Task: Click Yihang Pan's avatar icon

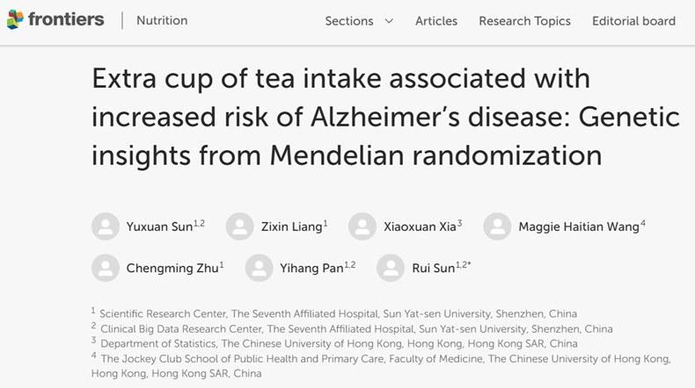Action: [259, 268]
